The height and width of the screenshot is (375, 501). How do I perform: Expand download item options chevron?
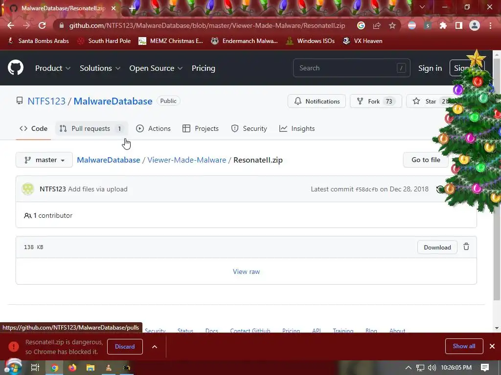click(x=155, y=347)
